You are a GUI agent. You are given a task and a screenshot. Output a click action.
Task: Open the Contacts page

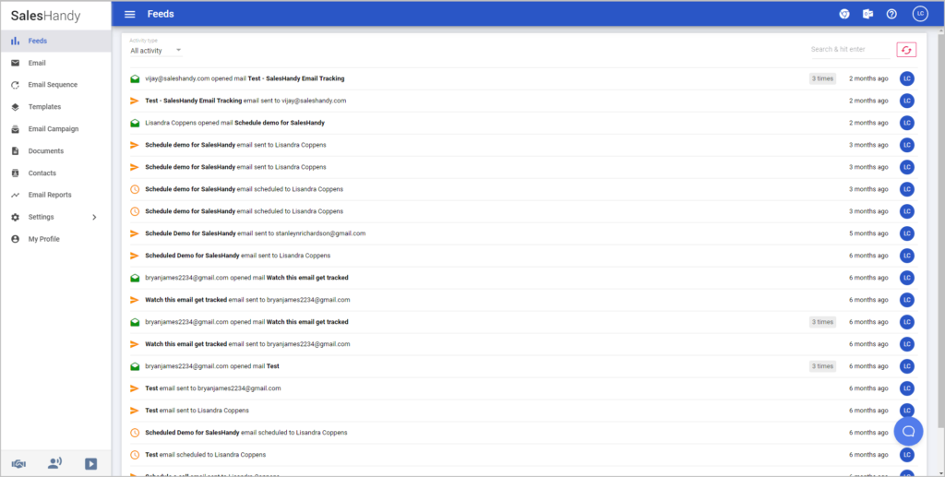coord(42,173)
